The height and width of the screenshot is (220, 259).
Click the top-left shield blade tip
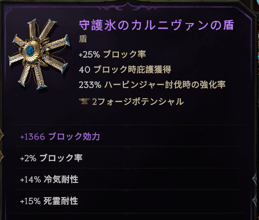pyautogui.click(x=32, y=21)
